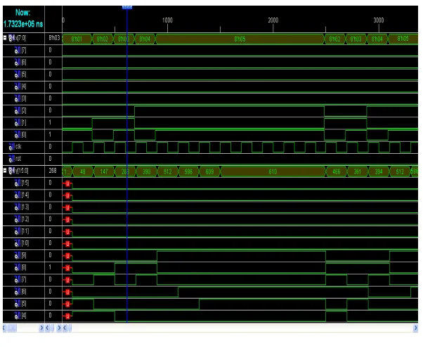The image size is (423, 347).
Task: Select x bit [3] signal icon
Action: (18, 98)
